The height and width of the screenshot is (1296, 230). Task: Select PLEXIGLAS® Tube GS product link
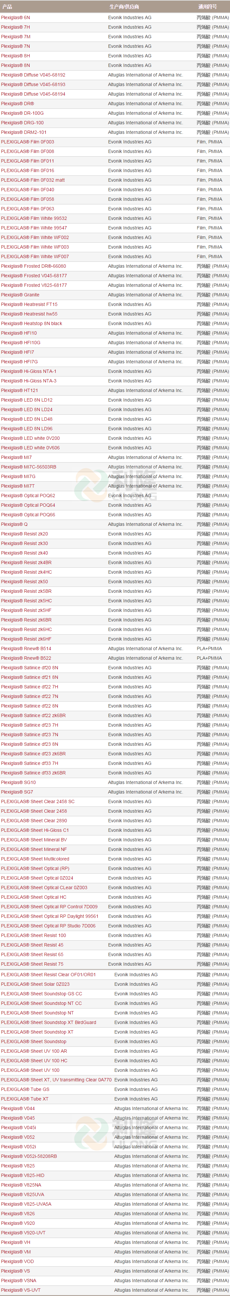point(25,1089)
